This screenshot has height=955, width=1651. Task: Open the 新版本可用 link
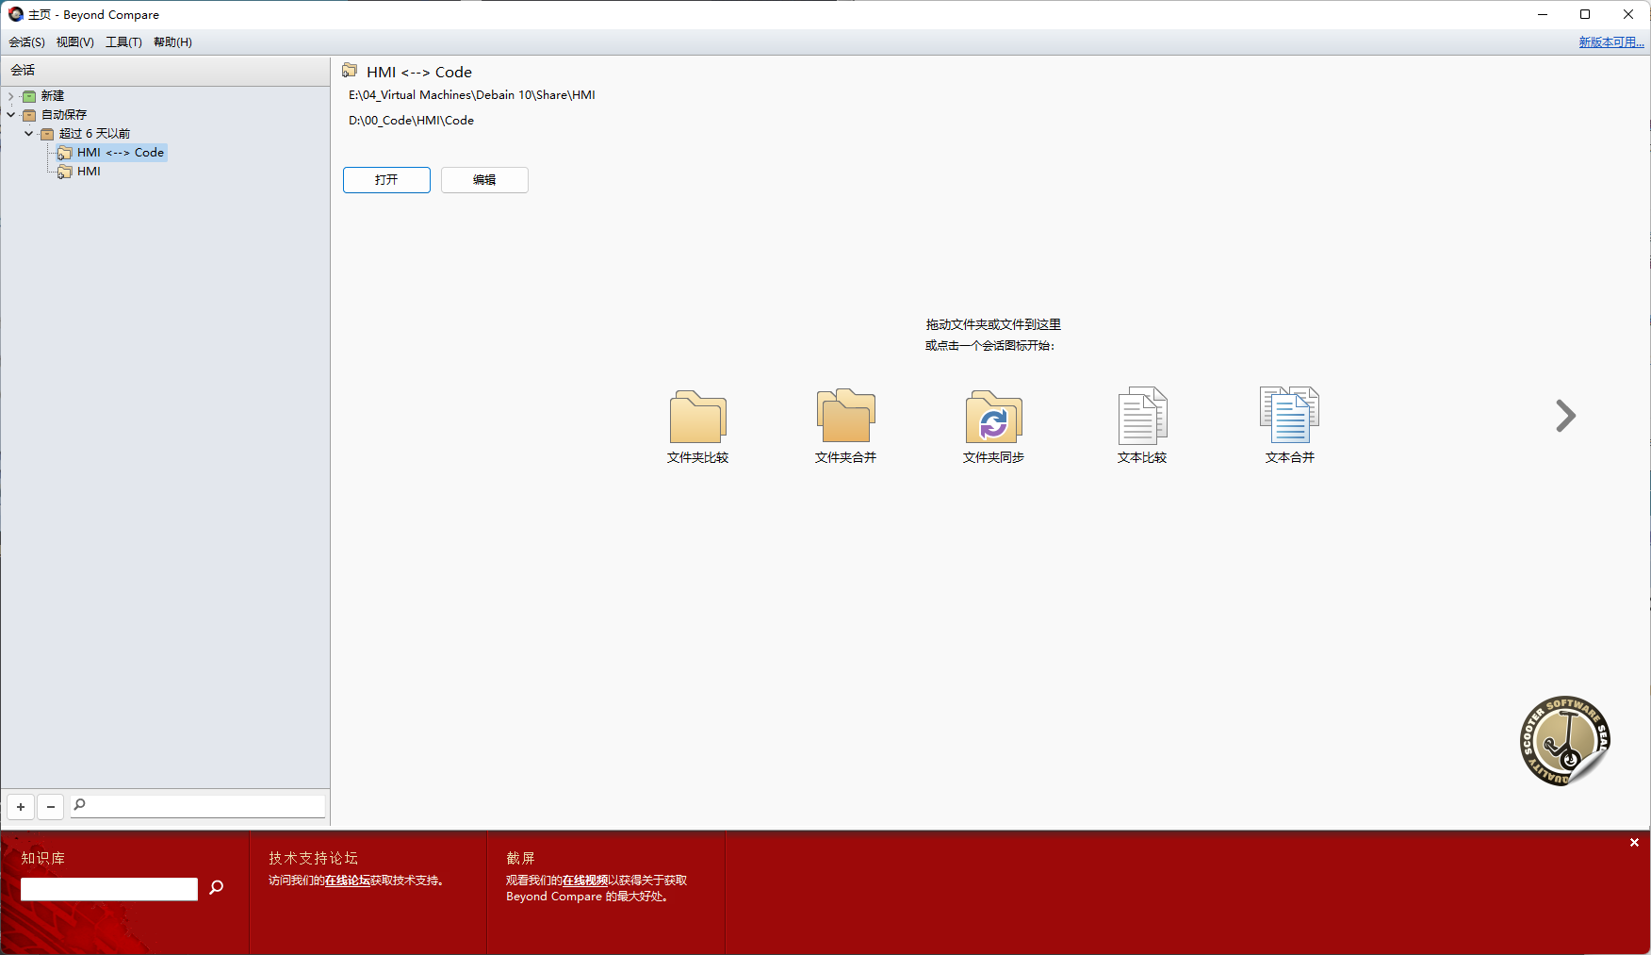(x=1611, y=42)
